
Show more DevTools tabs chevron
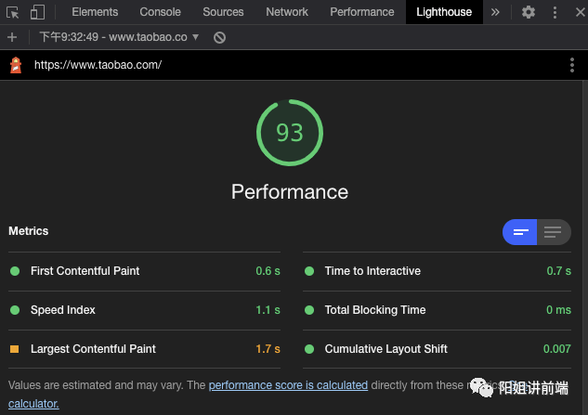[x=495, y=12]
